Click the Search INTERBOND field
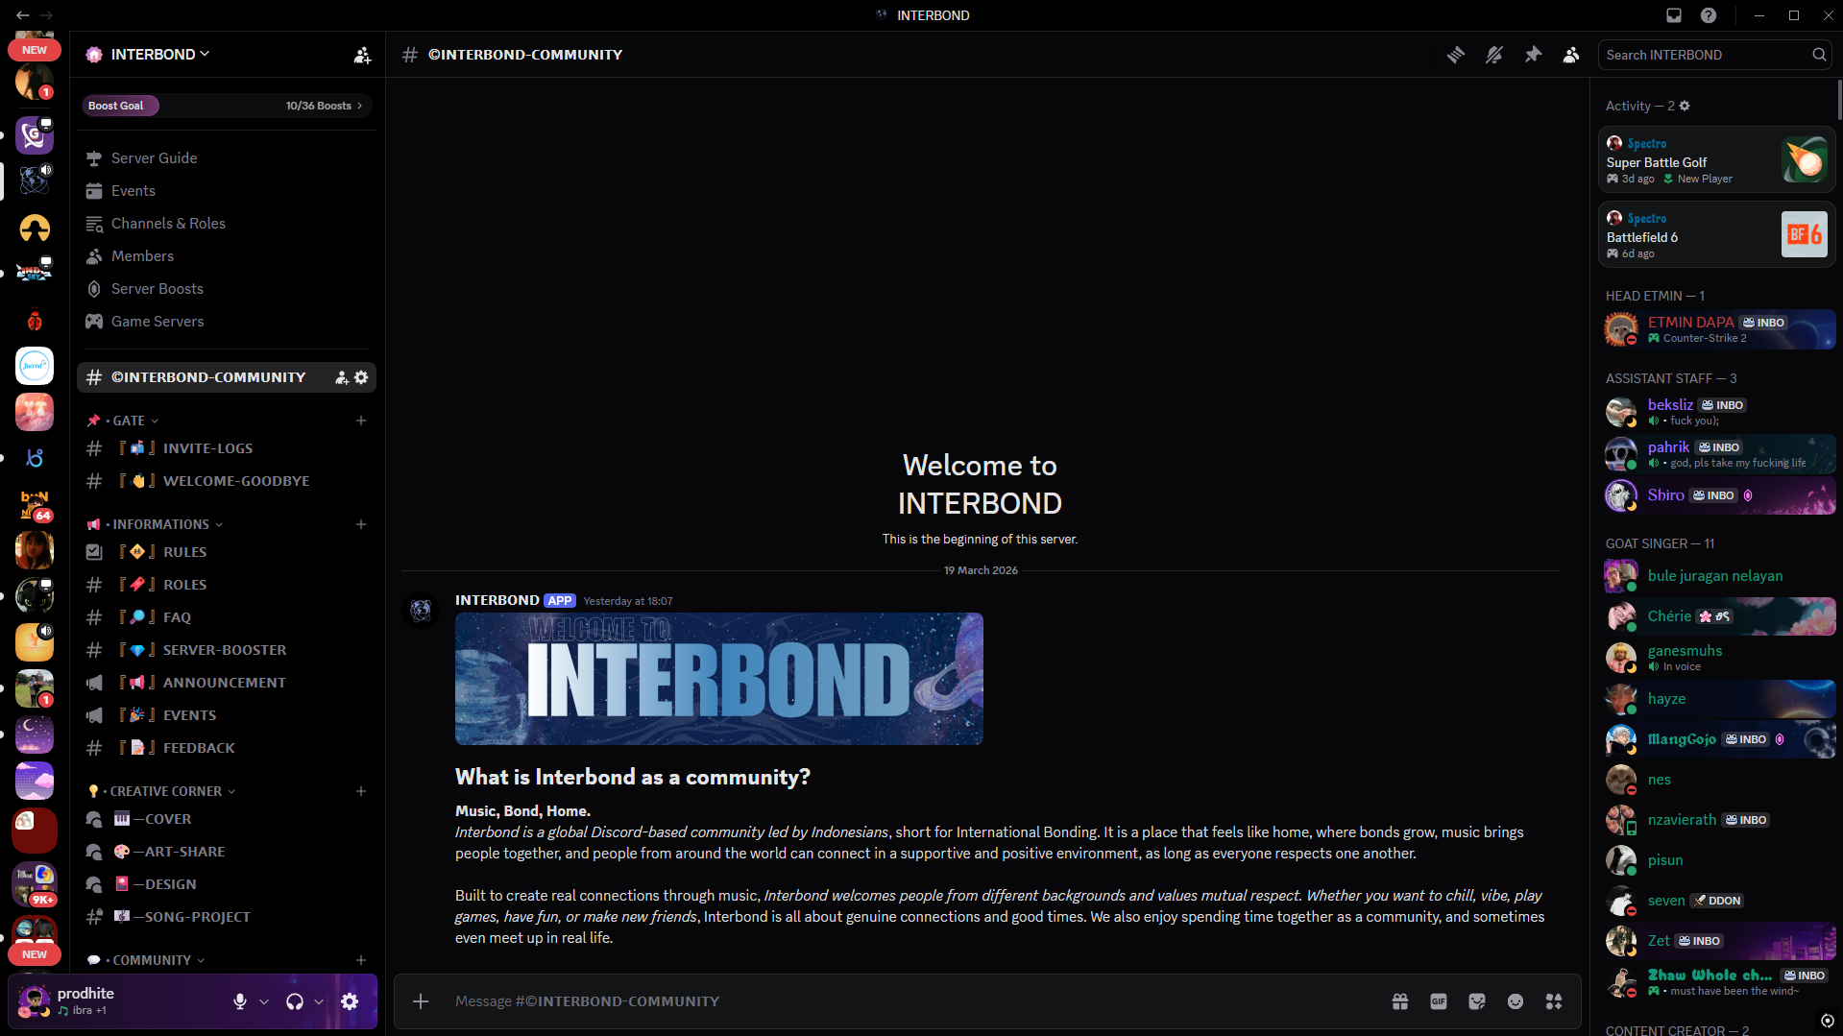Screen dimensions: 1843x1036 1715,55
